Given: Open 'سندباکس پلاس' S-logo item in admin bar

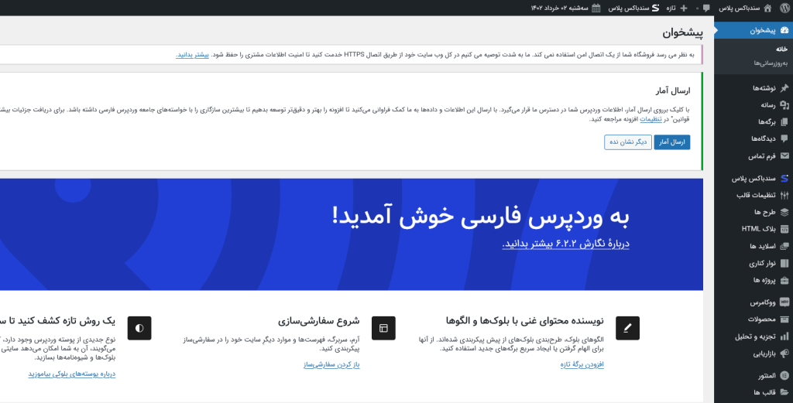Looking at the screenshot, I should pos(633,8).
